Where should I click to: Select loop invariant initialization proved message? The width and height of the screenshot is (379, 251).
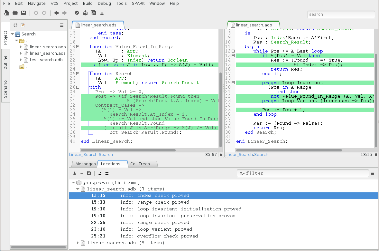coord(223,209)
